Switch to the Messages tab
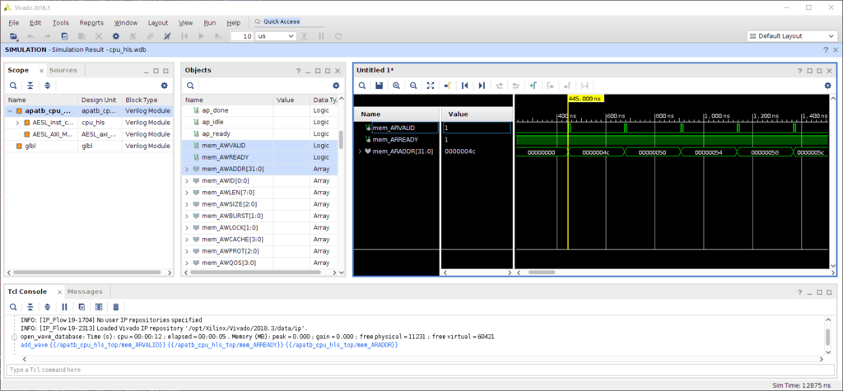Screen dimensions: 843x391 pos(85,291)
